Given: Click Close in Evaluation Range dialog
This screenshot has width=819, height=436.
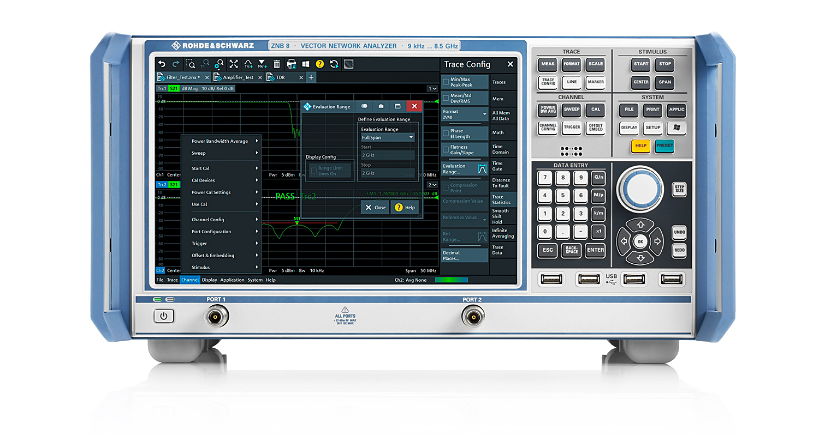Looking at the screenshot, I should (375, 208).
